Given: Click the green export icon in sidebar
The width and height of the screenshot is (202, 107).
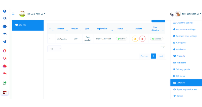Looking at the screenshot, I should 5,83.
